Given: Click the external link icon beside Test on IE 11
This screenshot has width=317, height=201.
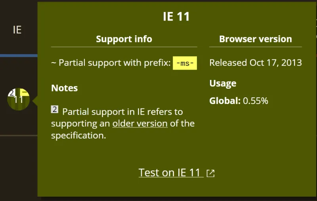Looking at the screenshot, I should pyautogui.click(x=211, y=173).
